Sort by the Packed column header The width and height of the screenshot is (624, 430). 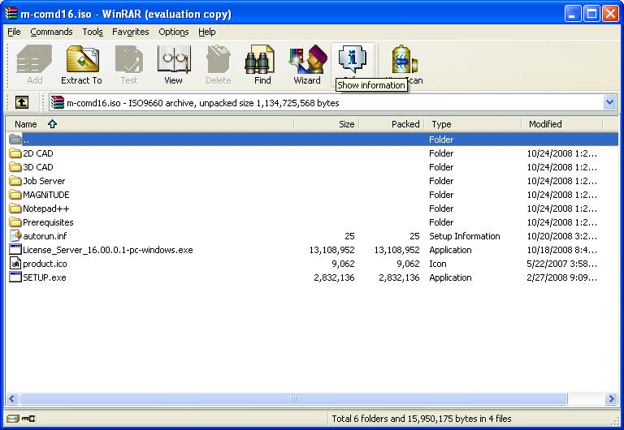(x=392, y=124)
